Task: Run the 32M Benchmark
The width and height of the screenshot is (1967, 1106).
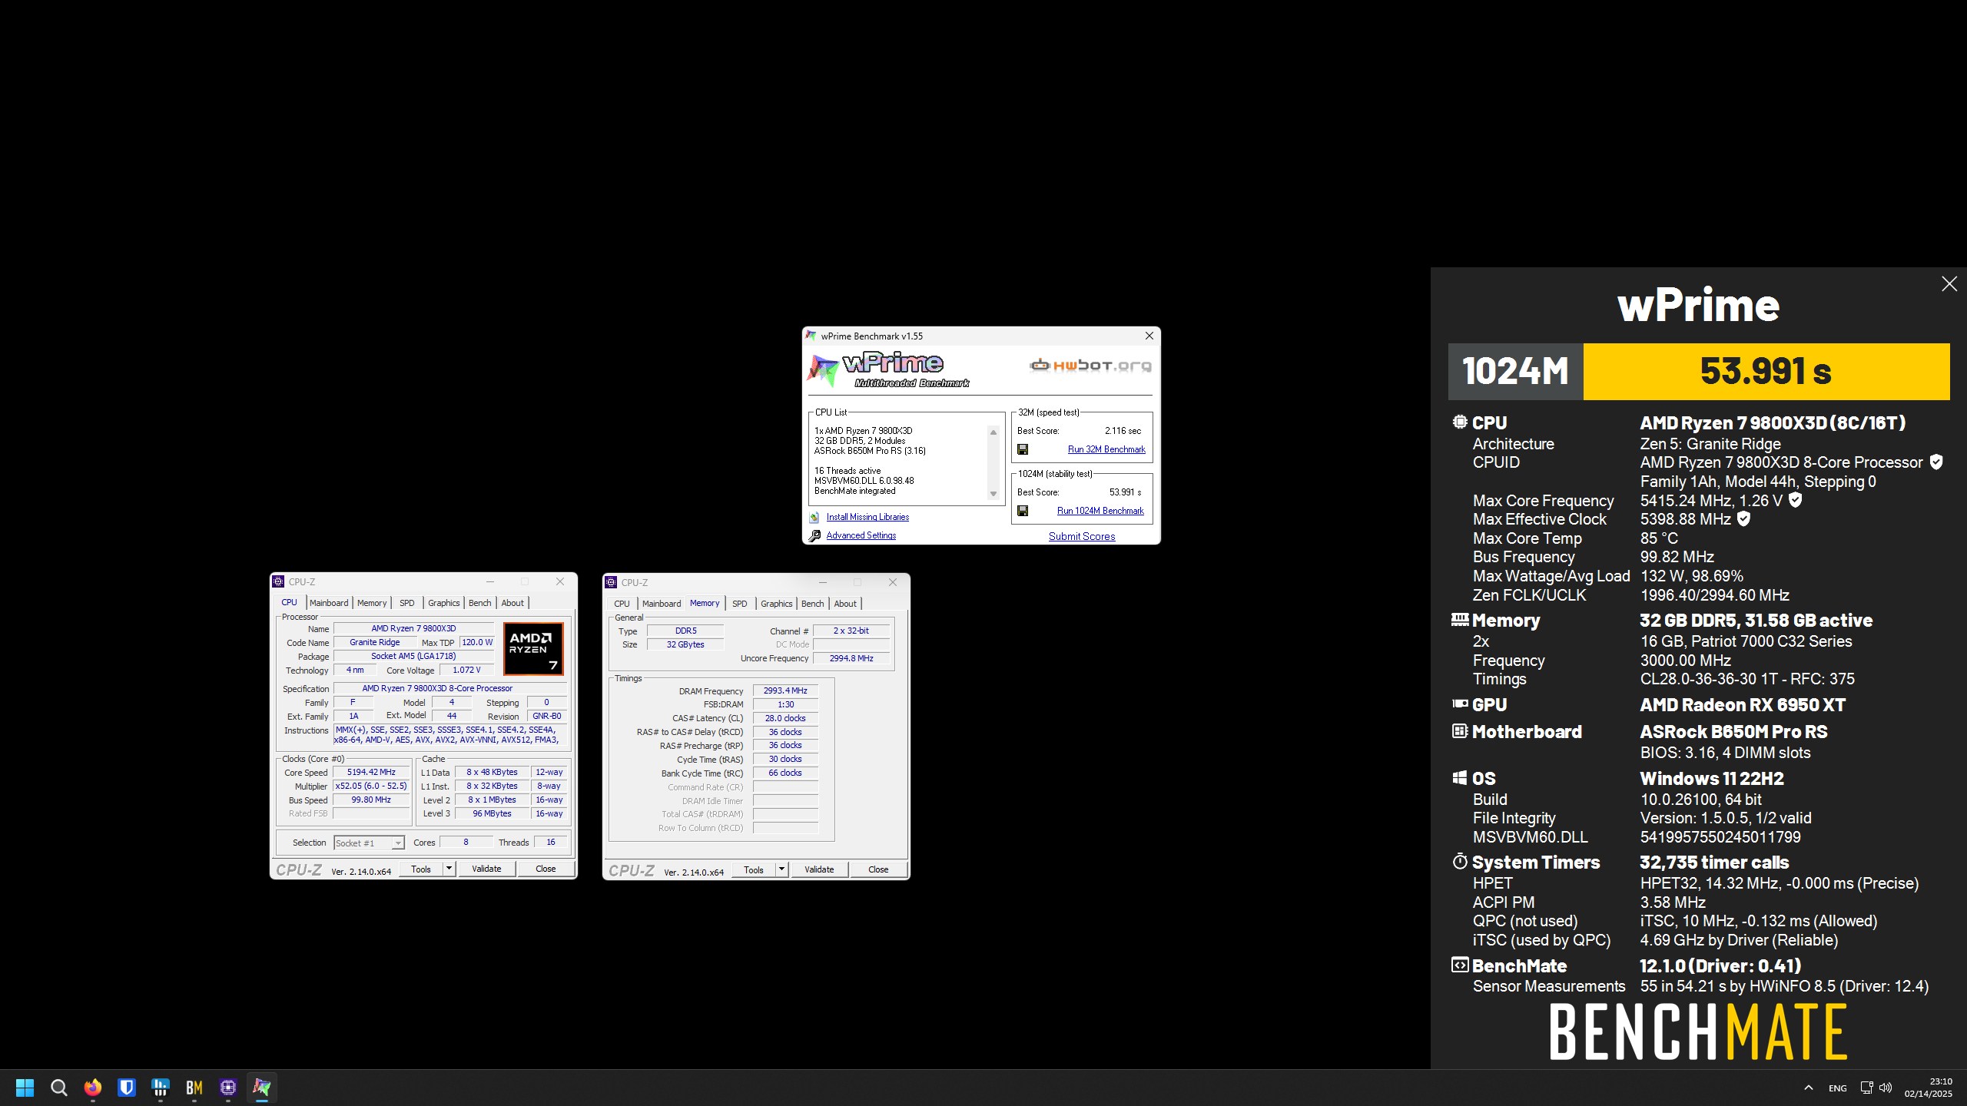Action: click(x=1106, y=449)
